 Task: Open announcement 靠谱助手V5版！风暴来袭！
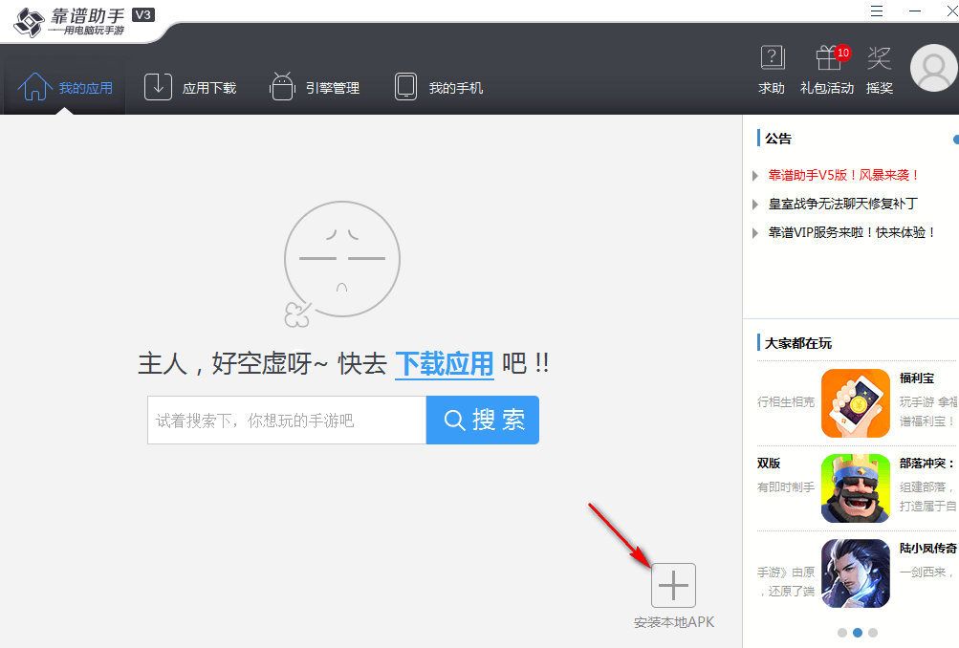click(843, 175)
